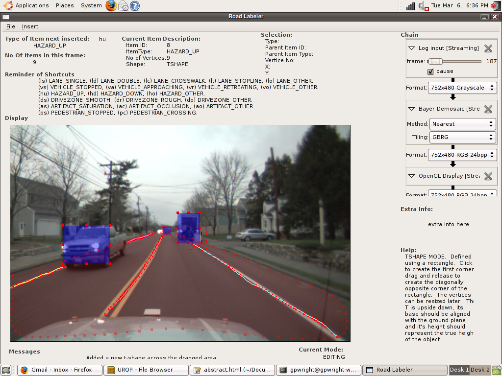Collapse the Bayer Demosaic section
502x376 pixels.
(x=412, y=109)
